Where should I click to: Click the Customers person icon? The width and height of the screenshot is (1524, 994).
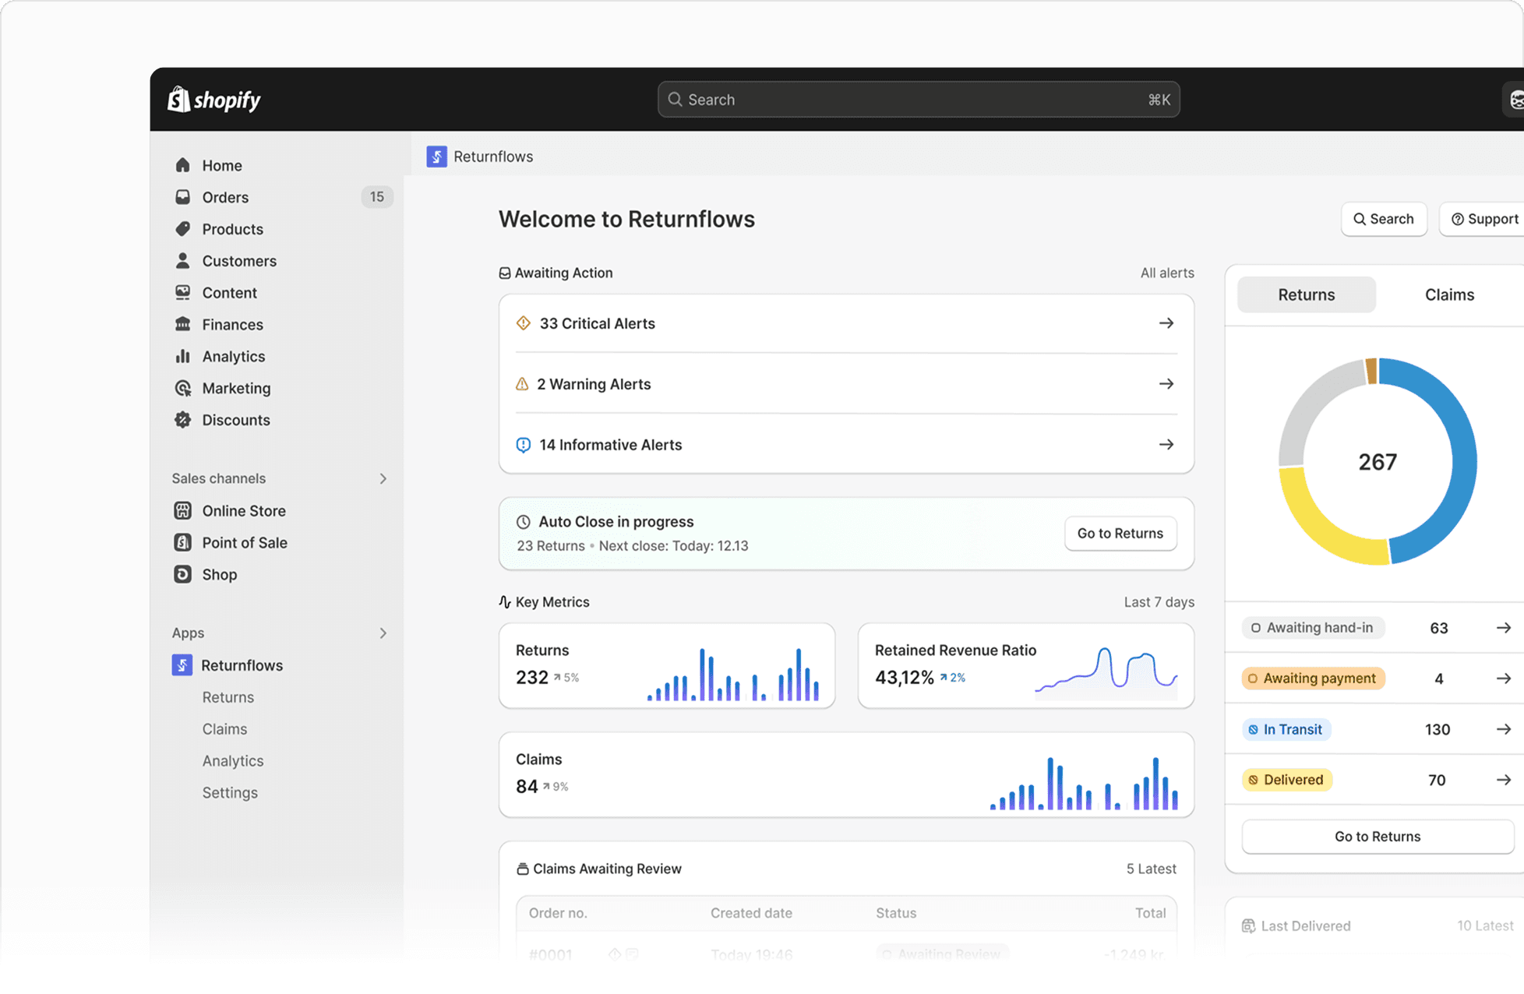tap(182, 261)
